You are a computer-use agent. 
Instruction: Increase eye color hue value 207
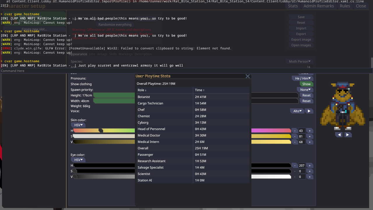[x=309, y=165]
